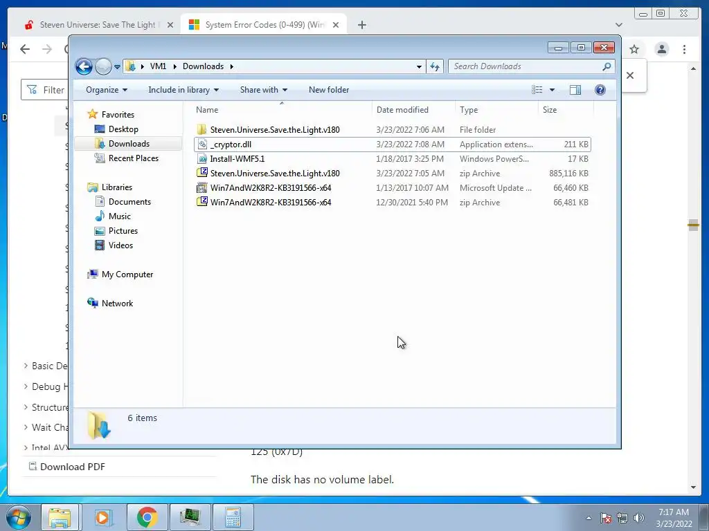709x531 pixels.
Task: Select Favorites in the navigation pane
Action: [118, 115]
